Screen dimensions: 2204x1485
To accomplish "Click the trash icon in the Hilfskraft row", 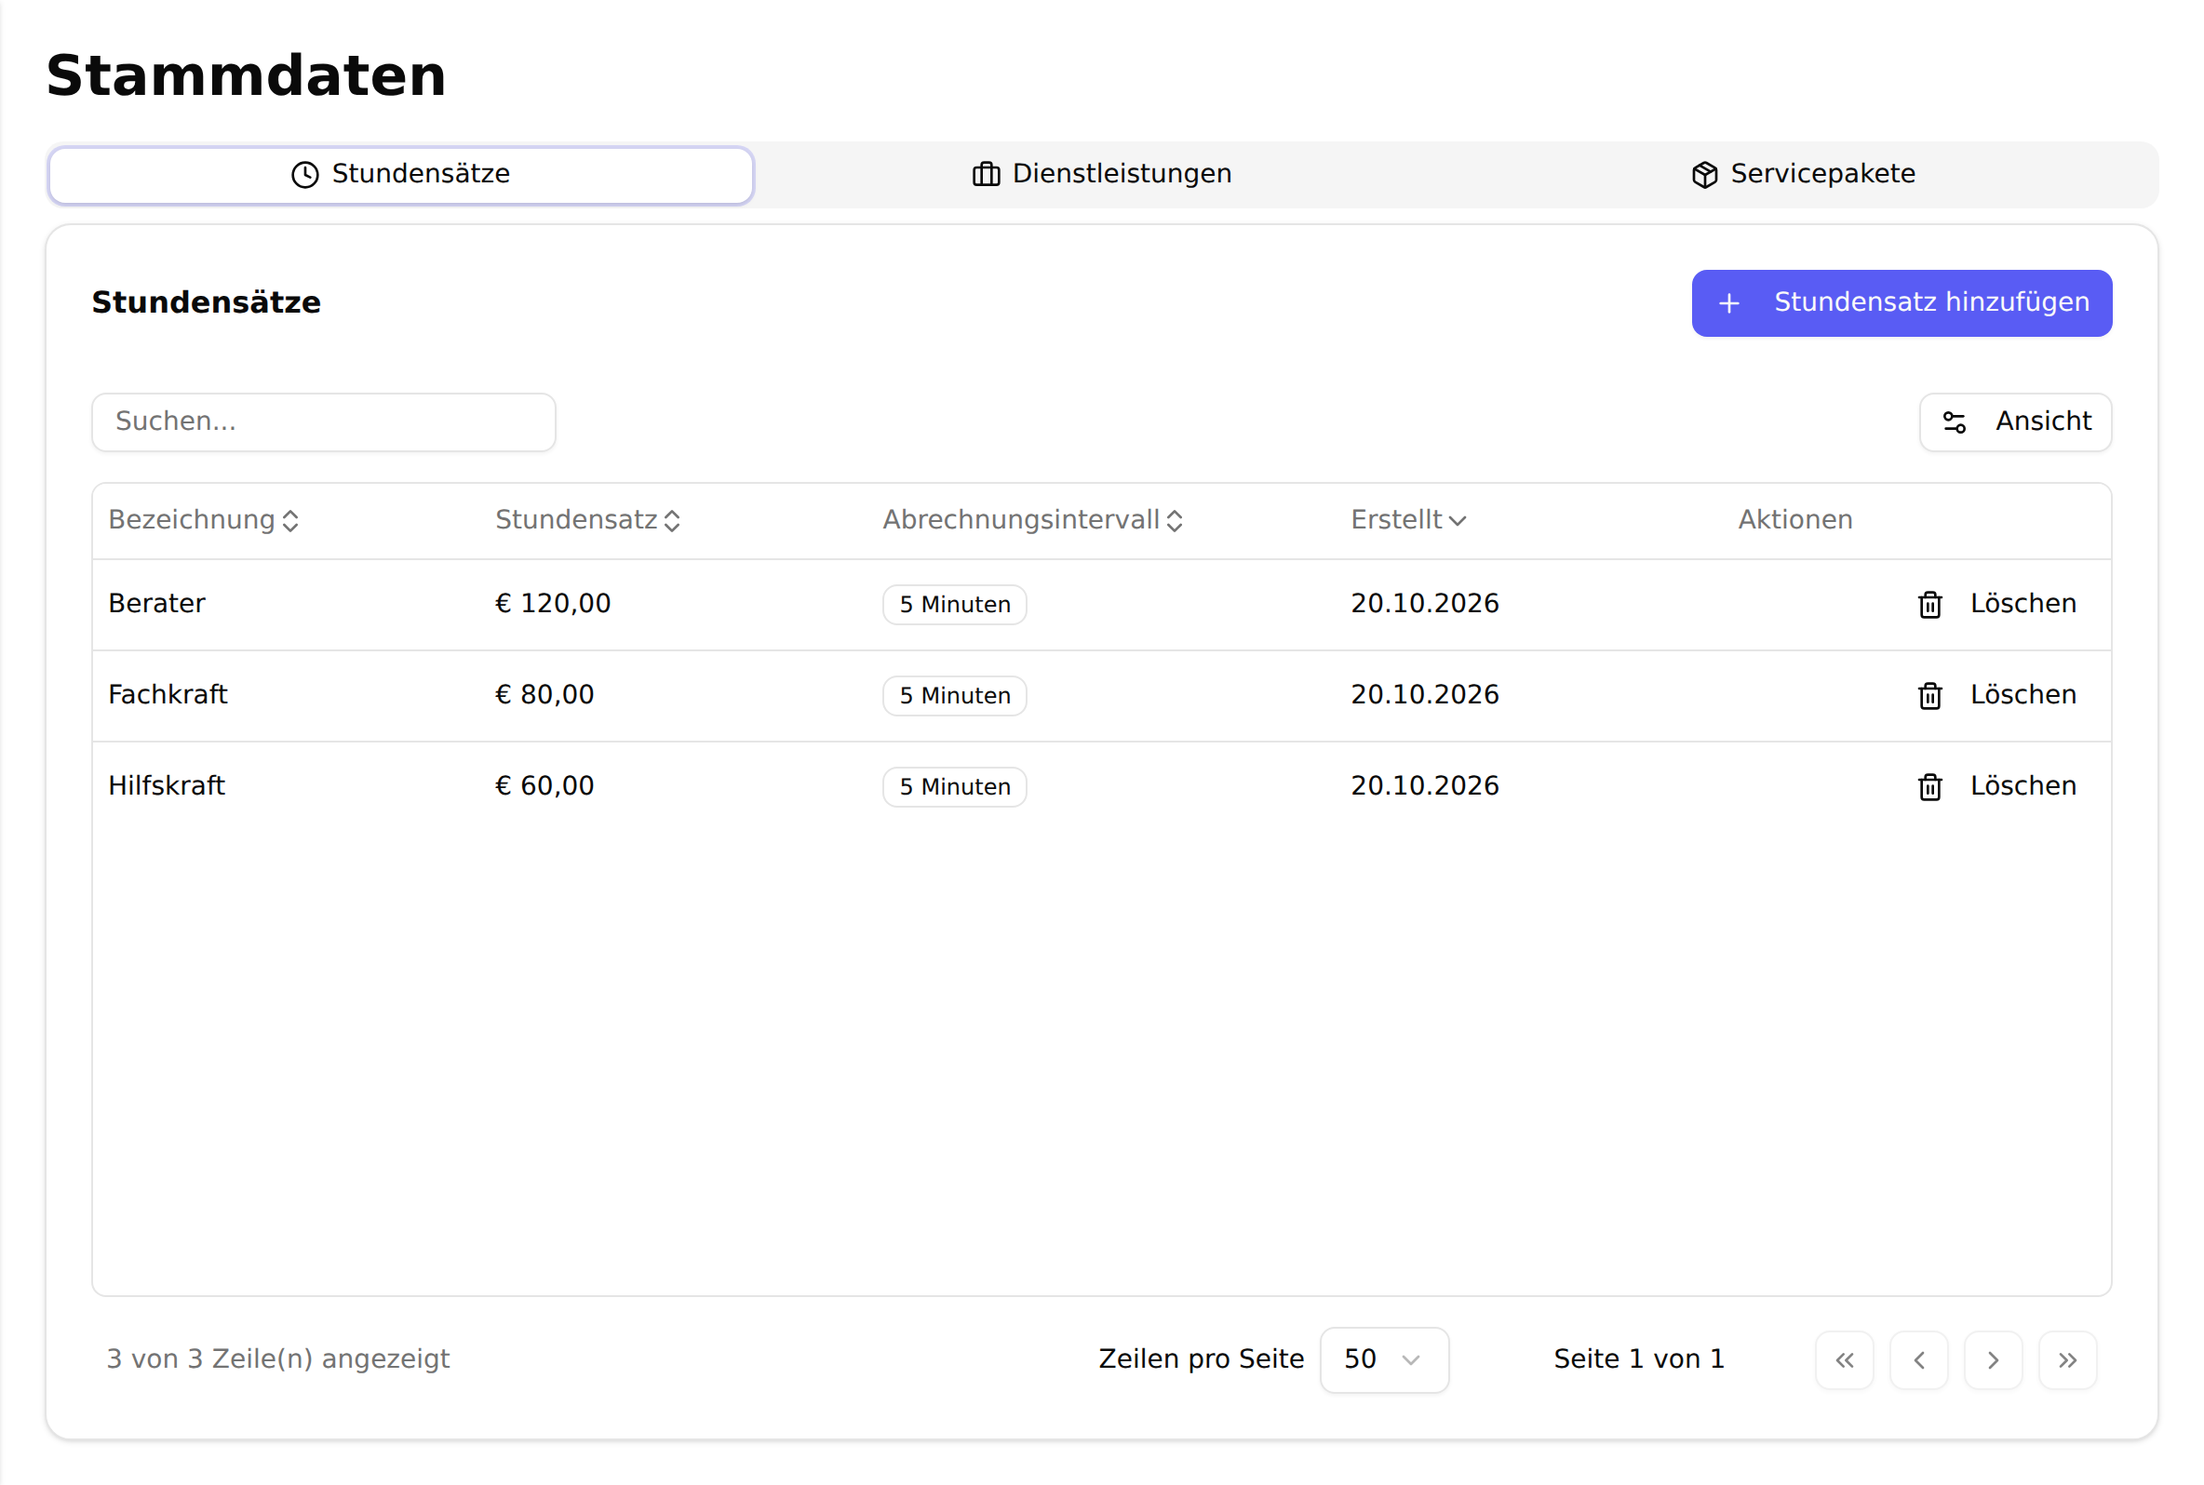I will [1929, 786].
